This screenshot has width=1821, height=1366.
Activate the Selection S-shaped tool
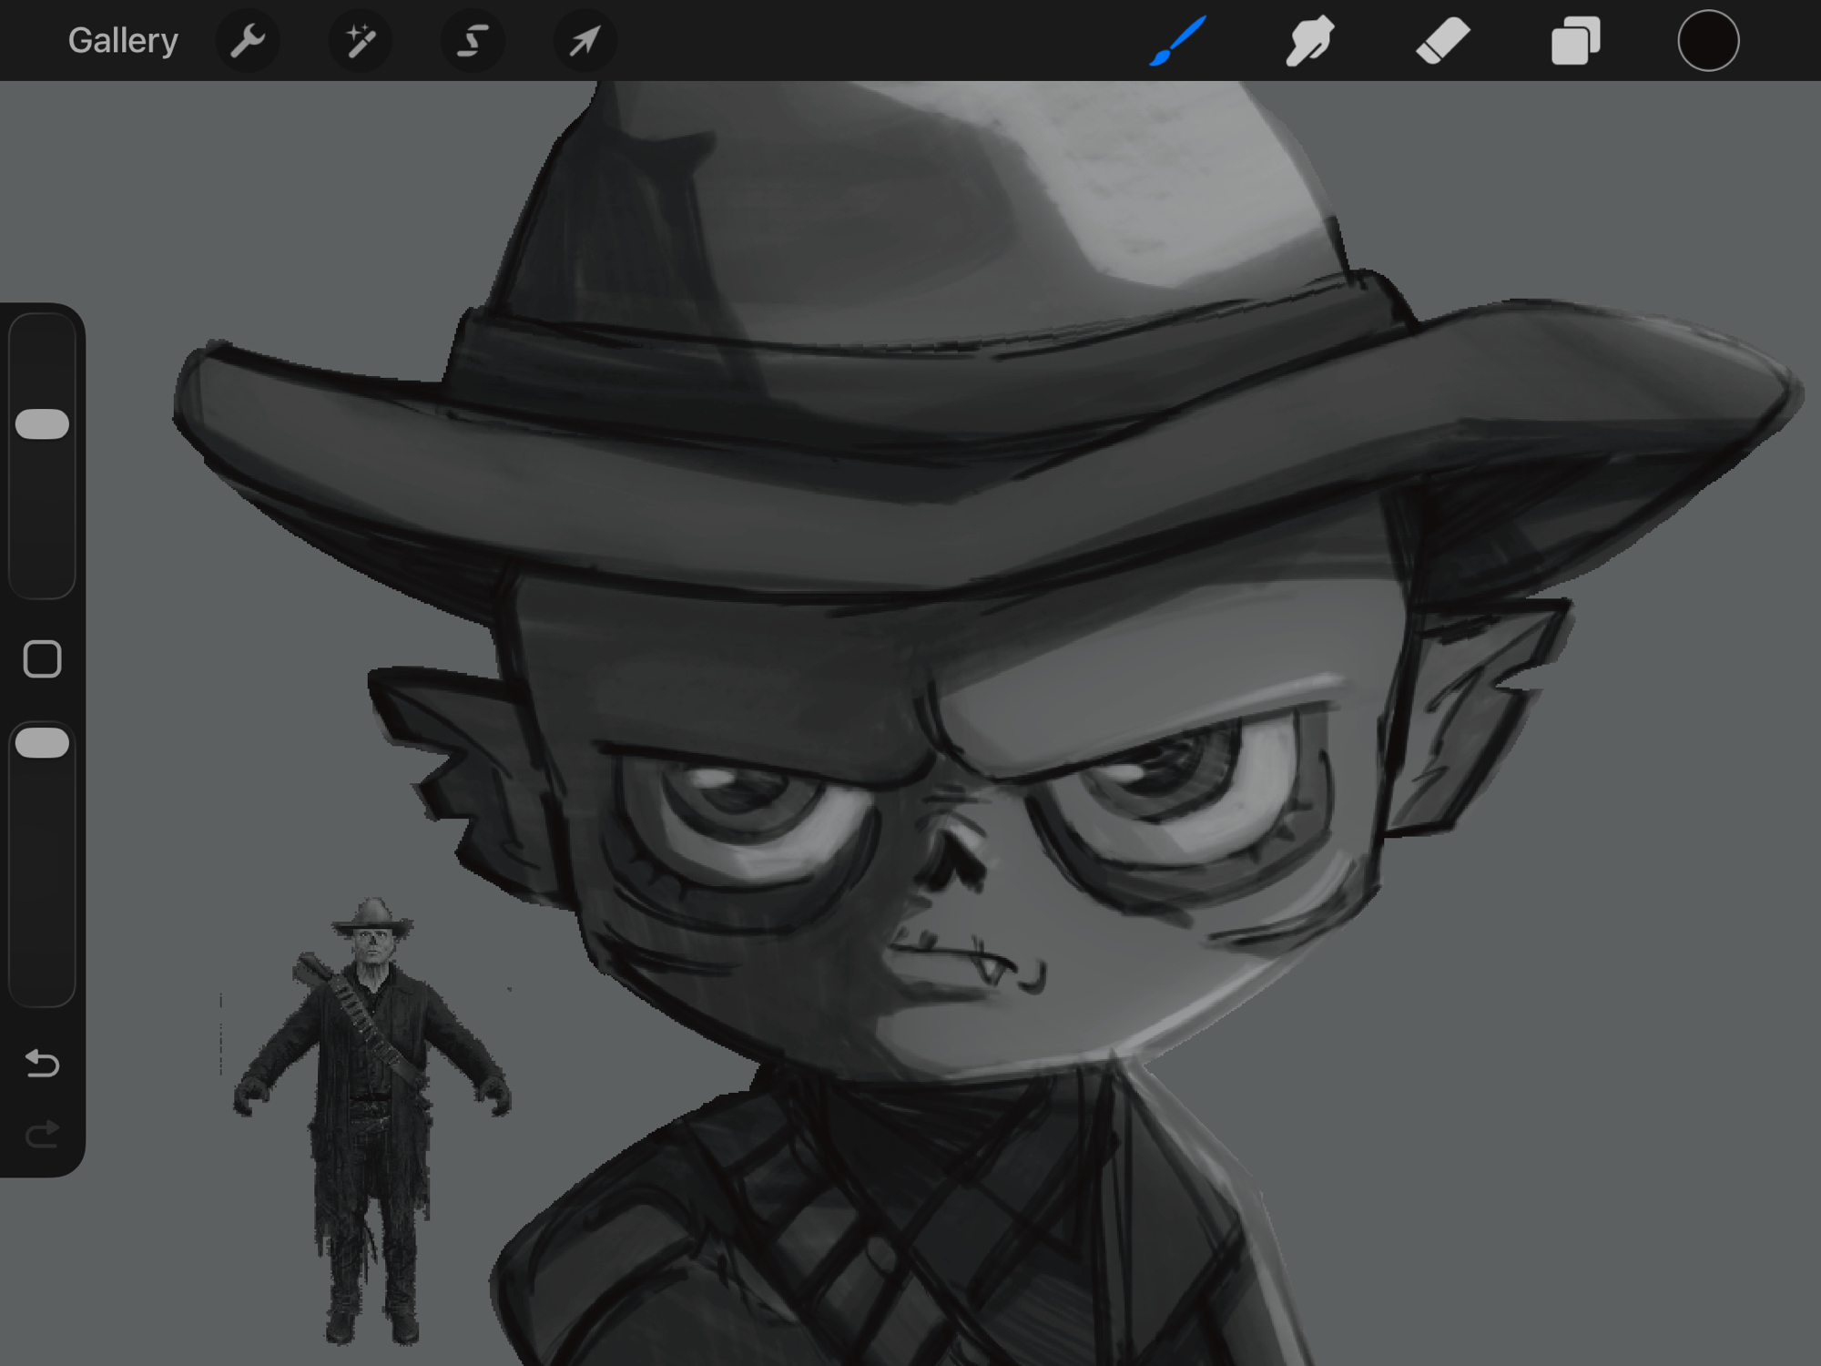tap(473, 41)
